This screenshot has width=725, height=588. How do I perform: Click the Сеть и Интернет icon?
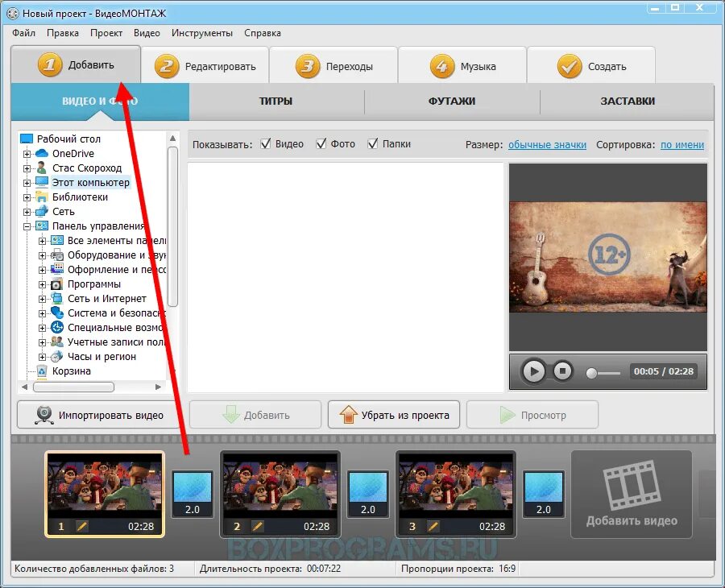56,298
